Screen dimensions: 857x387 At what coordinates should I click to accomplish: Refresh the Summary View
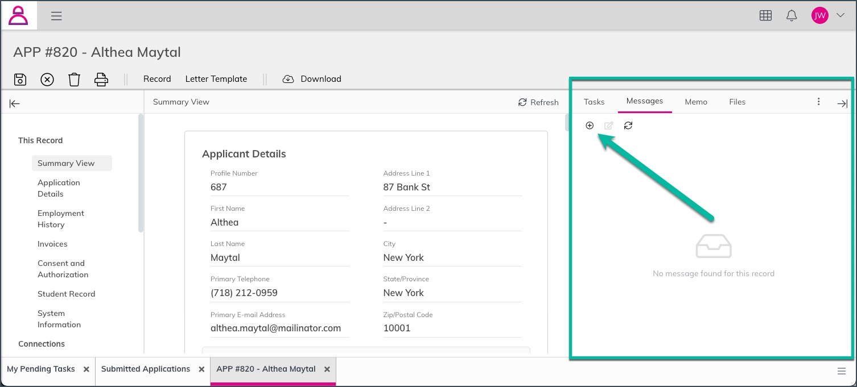coord(538,102)
